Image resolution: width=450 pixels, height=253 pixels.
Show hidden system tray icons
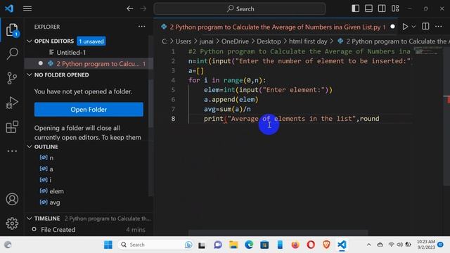368,245
